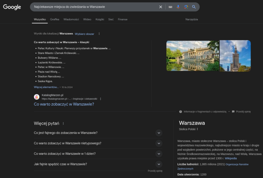Click the Bulwary Wiślane list item
The width and height of the screenshot is (263, 178).
coord(49,58)
